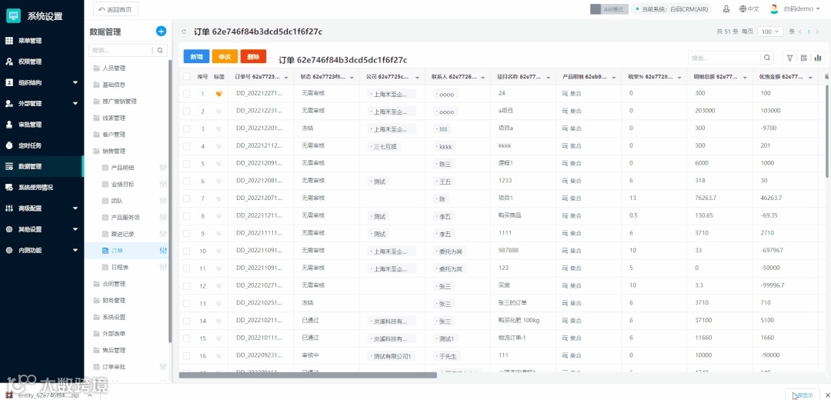The width and height of the screenshot is (831, 400).
Task: Open settings sliders icon for 订单 entity
Action: pyautogui.click(x=163, y=251)
